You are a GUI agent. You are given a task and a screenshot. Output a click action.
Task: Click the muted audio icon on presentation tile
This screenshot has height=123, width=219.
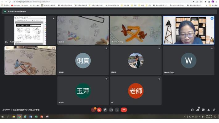[x=53, y=18]
